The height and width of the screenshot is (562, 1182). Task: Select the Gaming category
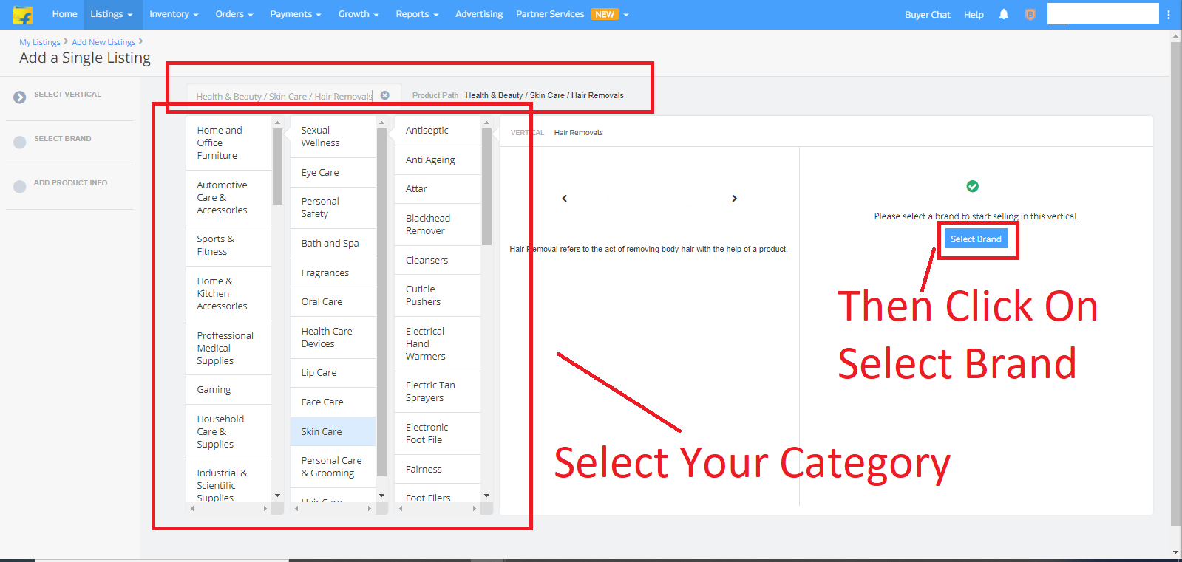pyautogui.click(x=228, y=390)
